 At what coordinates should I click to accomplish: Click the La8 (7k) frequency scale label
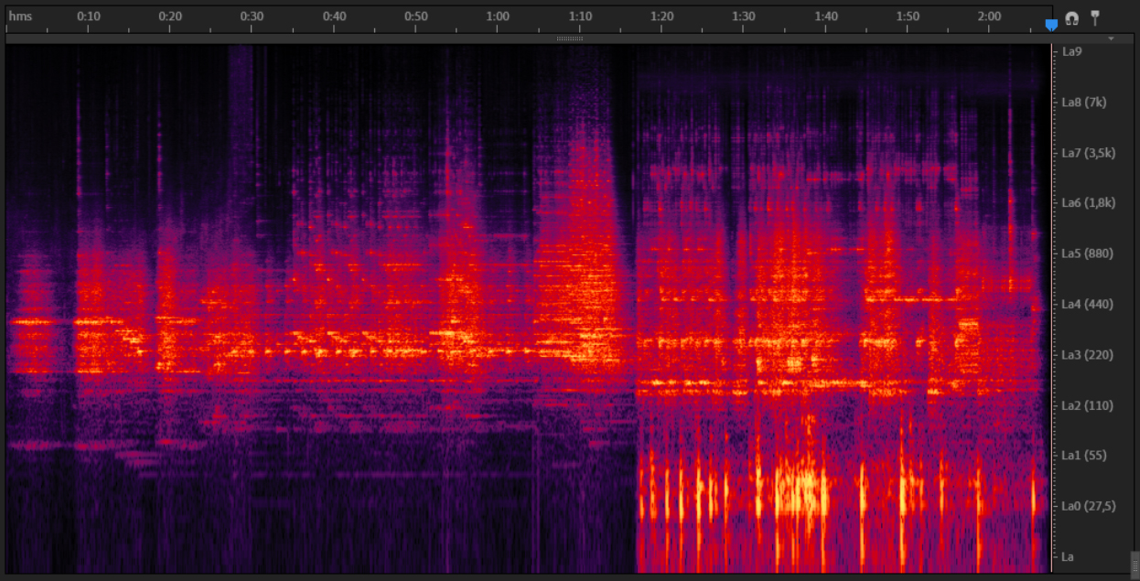click(x=1083, y=102)
